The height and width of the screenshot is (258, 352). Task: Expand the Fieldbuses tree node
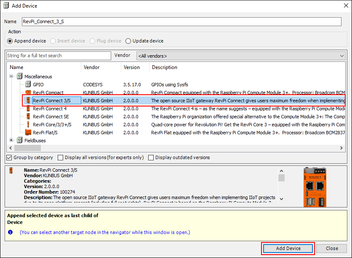pyautogui.click(x=11, y=140)
